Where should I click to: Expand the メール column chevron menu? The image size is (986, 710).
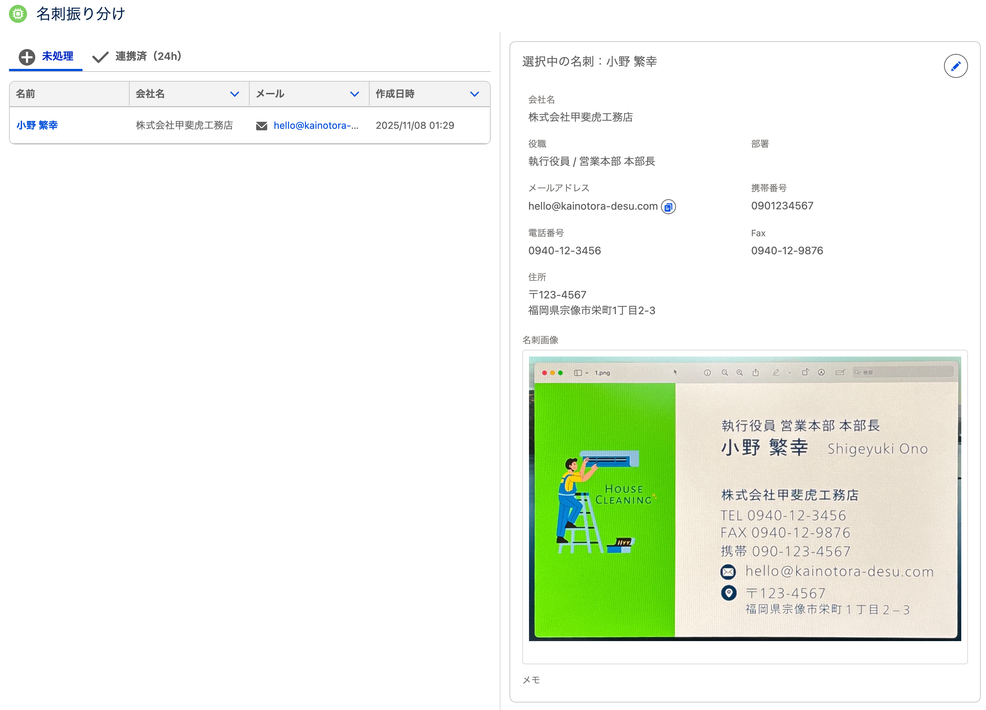tap(354, 94)
